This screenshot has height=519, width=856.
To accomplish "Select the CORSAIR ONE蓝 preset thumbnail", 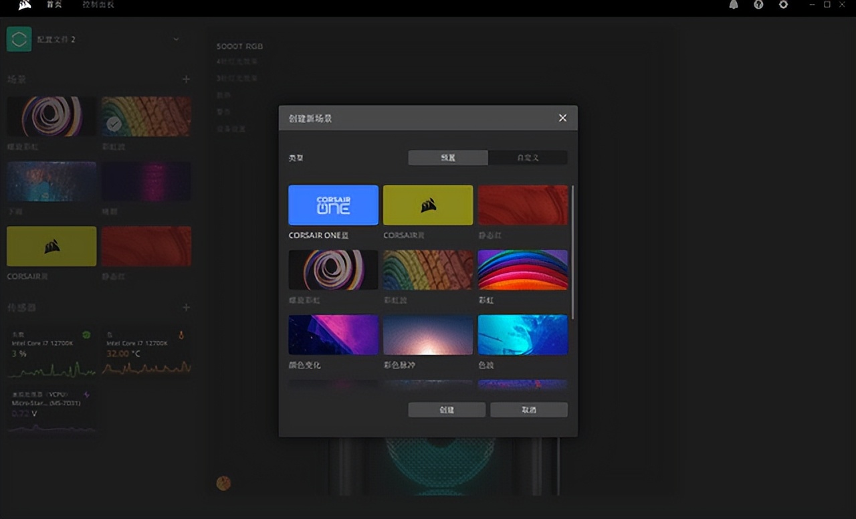I will tap(333, 205).
